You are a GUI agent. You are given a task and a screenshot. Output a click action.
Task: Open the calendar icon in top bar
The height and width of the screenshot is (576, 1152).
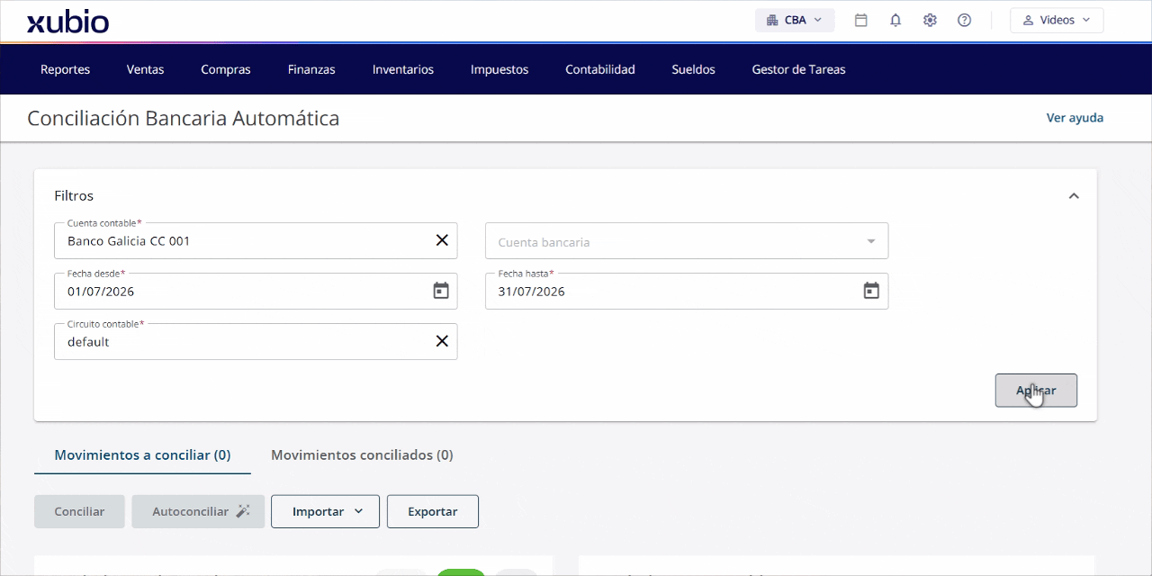tap(860, 20)
